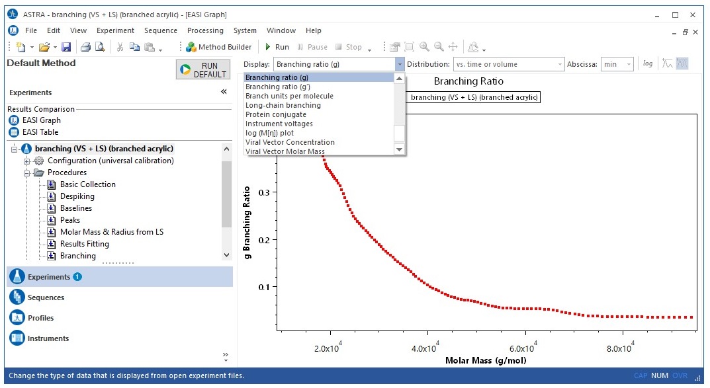
Task: Click the Display list scroll-down arrow
Action: (x=400, y=149)
